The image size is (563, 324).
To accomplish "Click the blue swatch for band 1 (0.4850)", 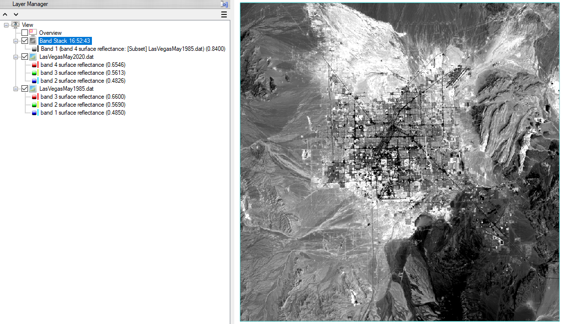I will click(x=34, y=113).
